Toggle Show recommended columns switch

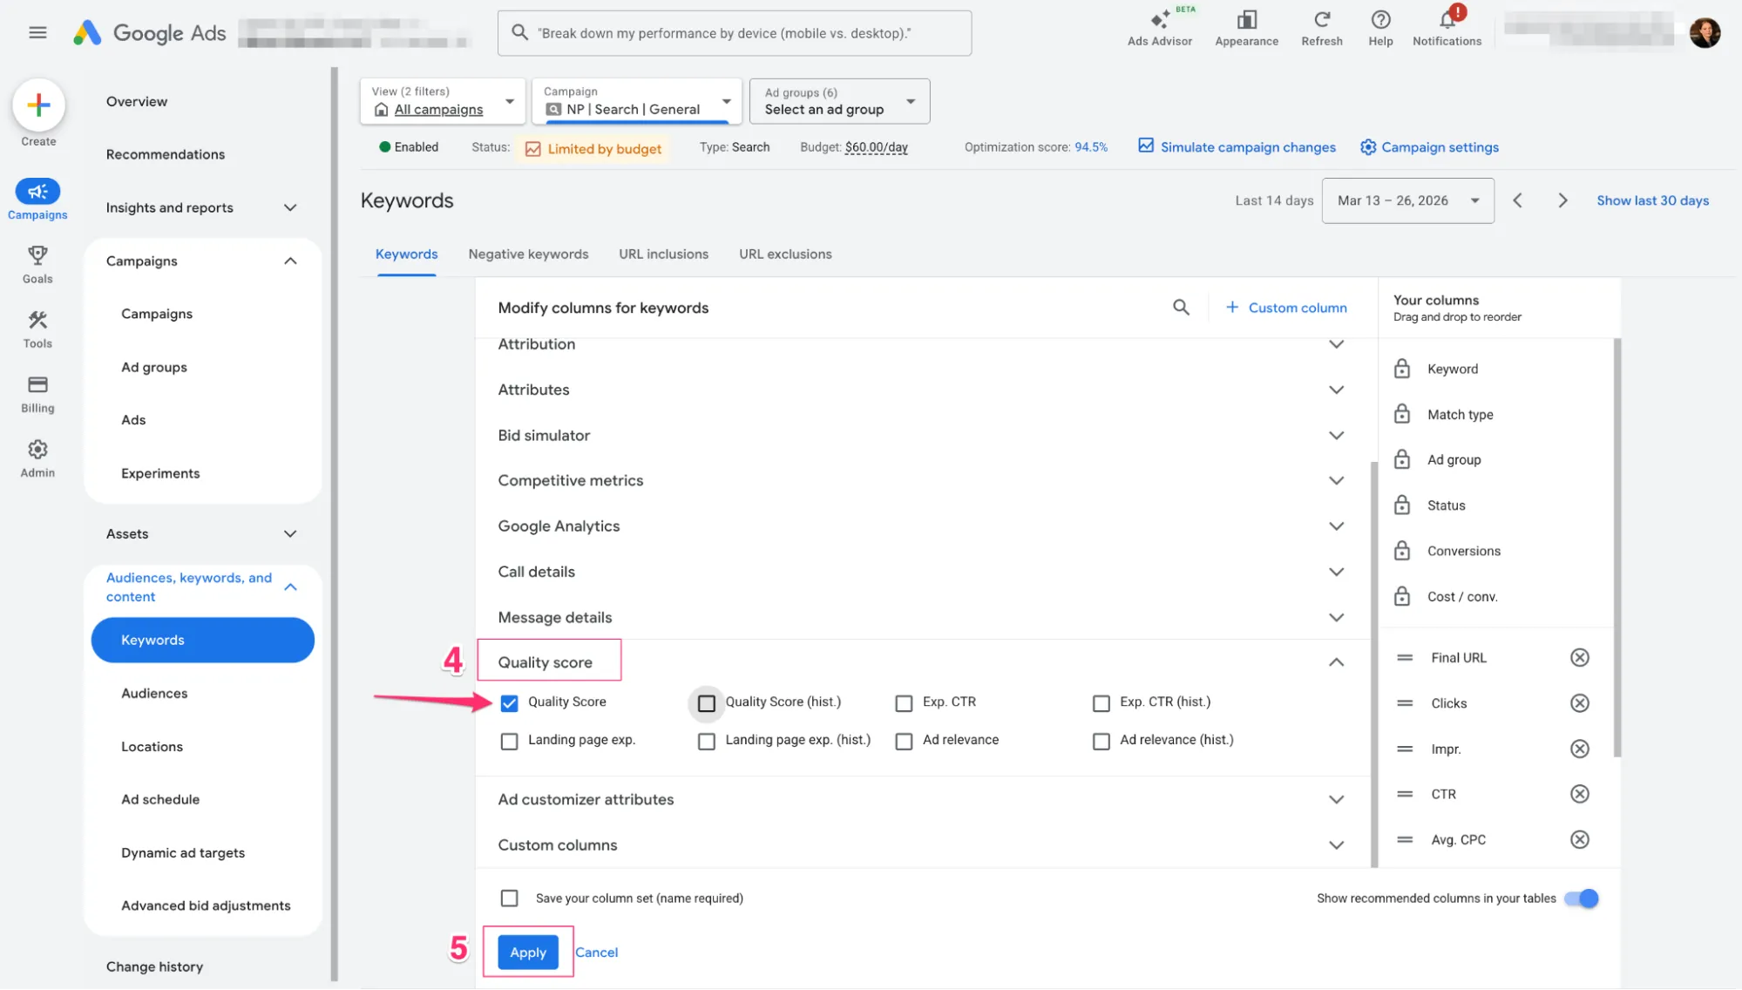1581,898
